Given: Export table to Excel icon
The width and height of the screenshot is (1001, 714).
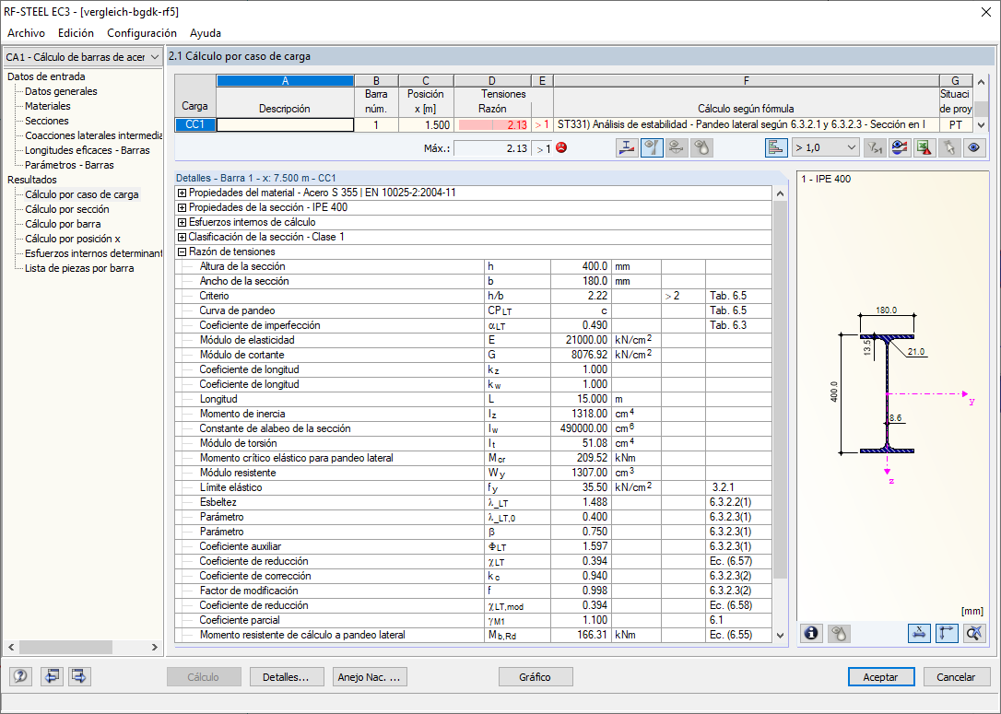Looking at the screenshot, I should (x=924, y=148).
